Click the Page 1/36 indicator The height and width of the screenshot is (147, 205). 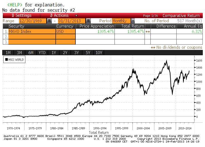150,16
